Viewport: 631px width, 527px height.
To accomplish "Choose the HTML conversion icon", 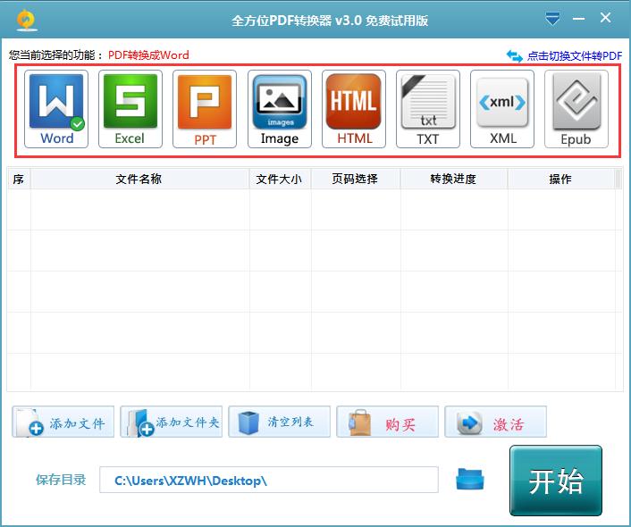I will [354, 109].
